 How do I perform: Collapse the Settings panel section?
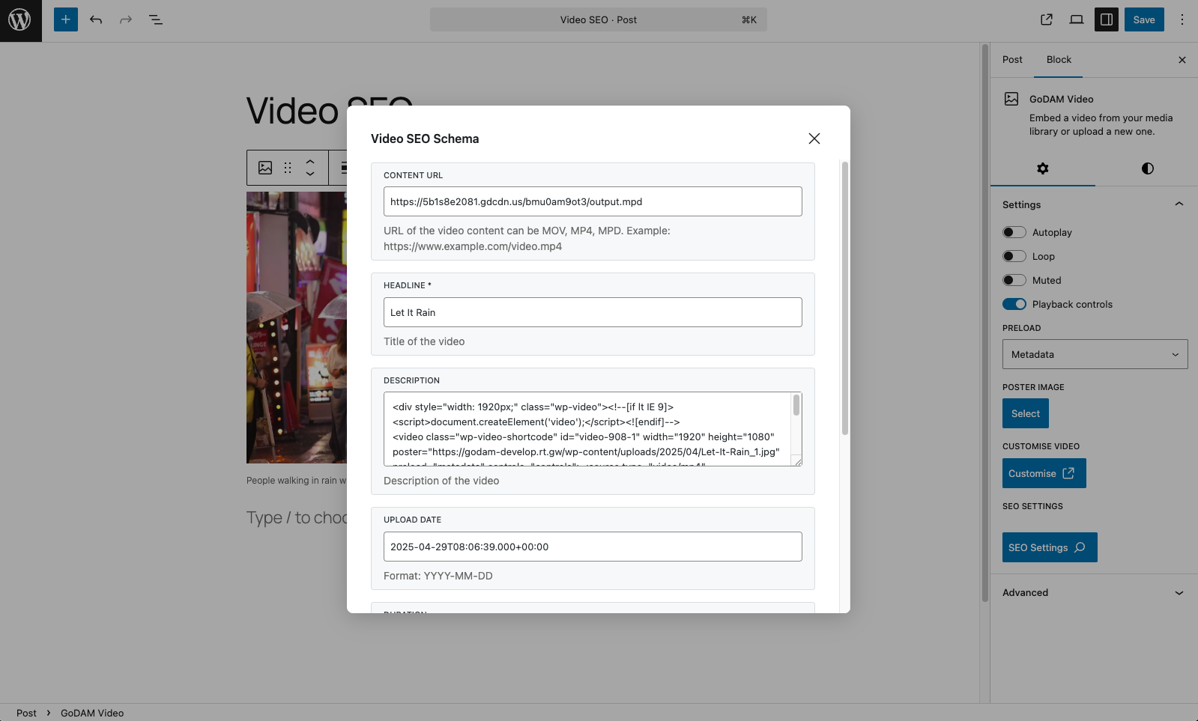click(1094, 204)
